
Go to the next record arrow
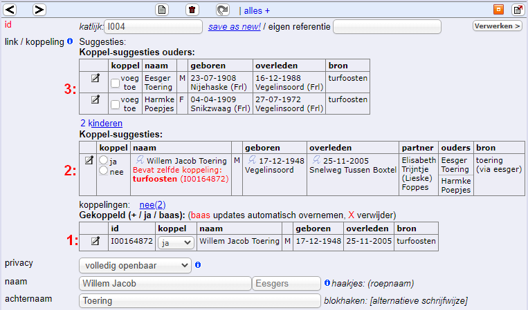pos(39,10)
